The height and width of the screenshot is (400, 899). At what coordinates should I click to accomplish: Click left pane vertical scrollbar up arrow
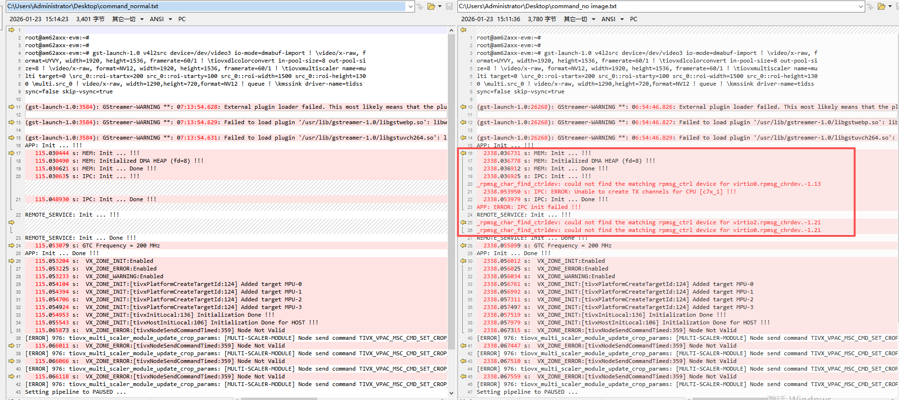click(x=451, y=30)
